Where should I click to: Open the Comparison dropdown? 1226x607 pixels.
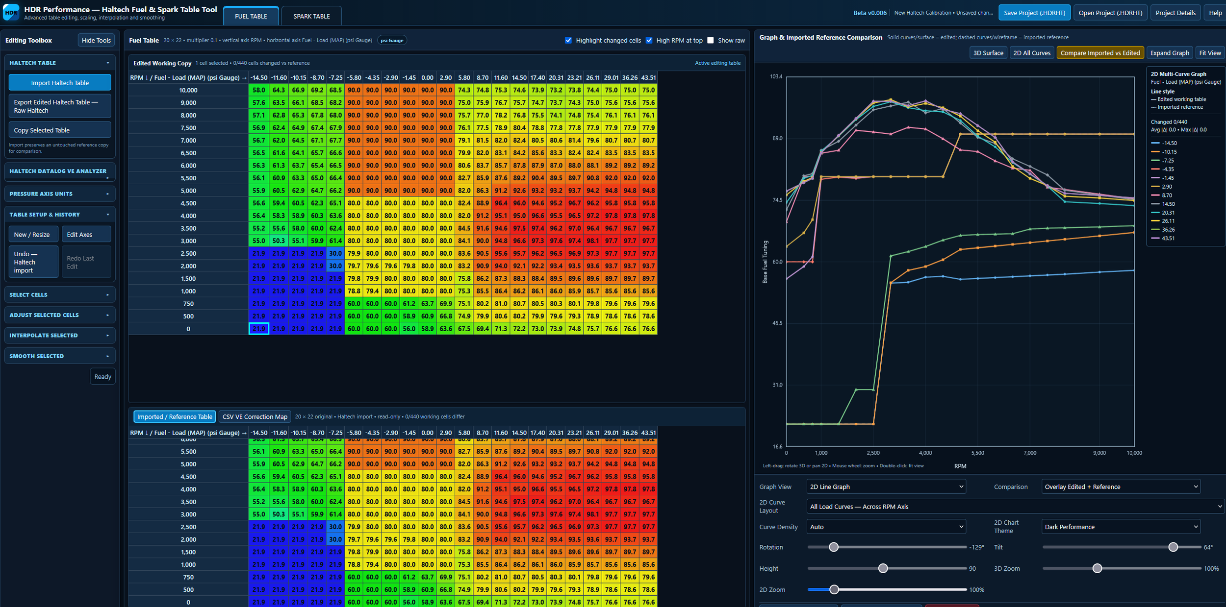click(x=1121, y=486)
